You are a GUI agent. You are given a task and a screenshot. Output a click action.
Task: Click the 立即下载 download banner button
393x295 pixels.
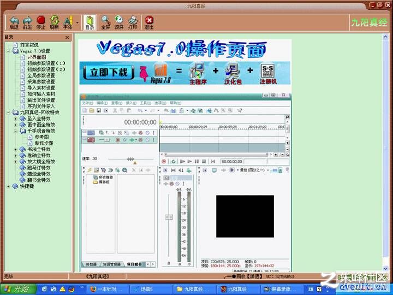coord(109,73)
